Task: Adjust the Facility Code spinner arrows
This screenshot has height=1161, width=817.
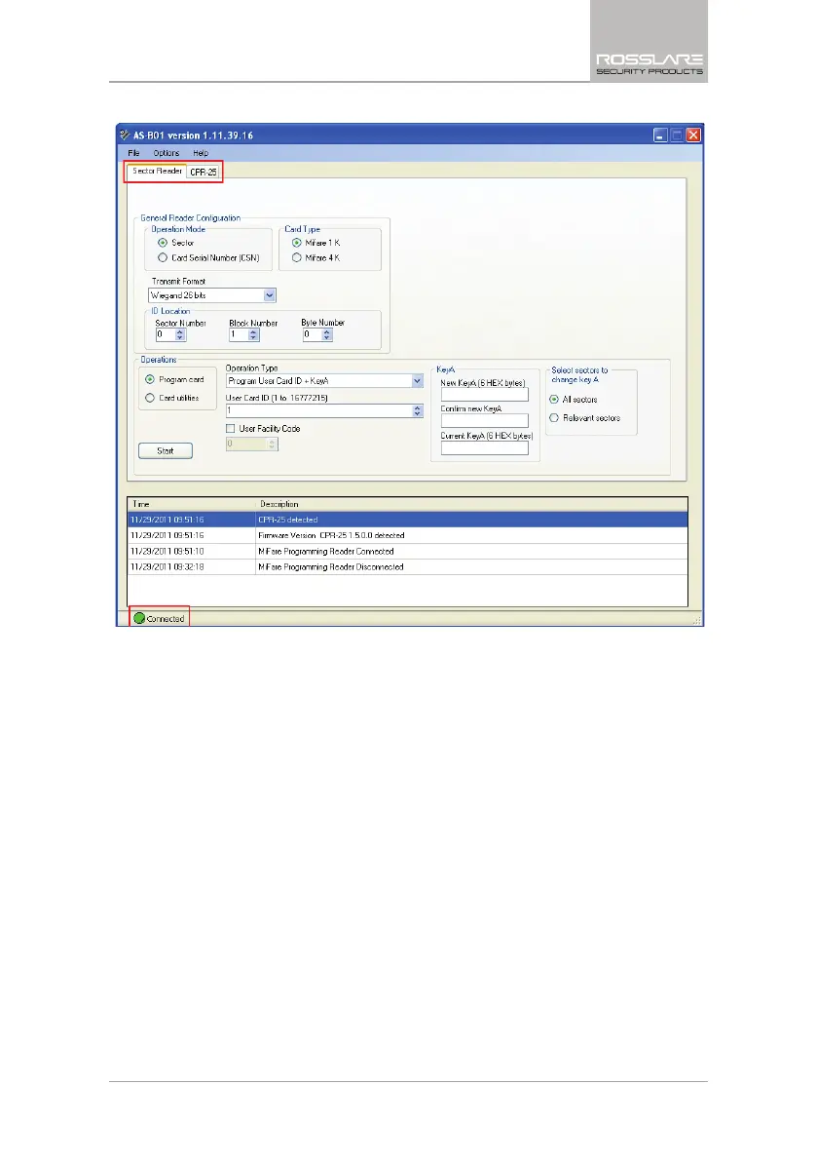Action: coord(272,445)
